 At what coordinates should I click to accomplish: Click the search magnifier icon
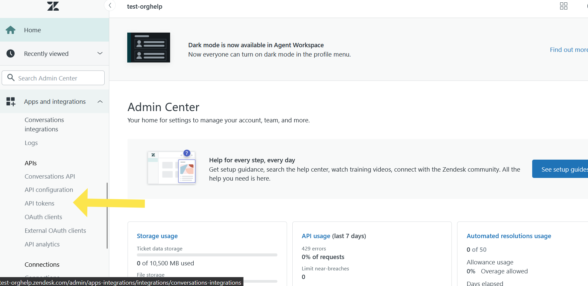pos(11,77)
